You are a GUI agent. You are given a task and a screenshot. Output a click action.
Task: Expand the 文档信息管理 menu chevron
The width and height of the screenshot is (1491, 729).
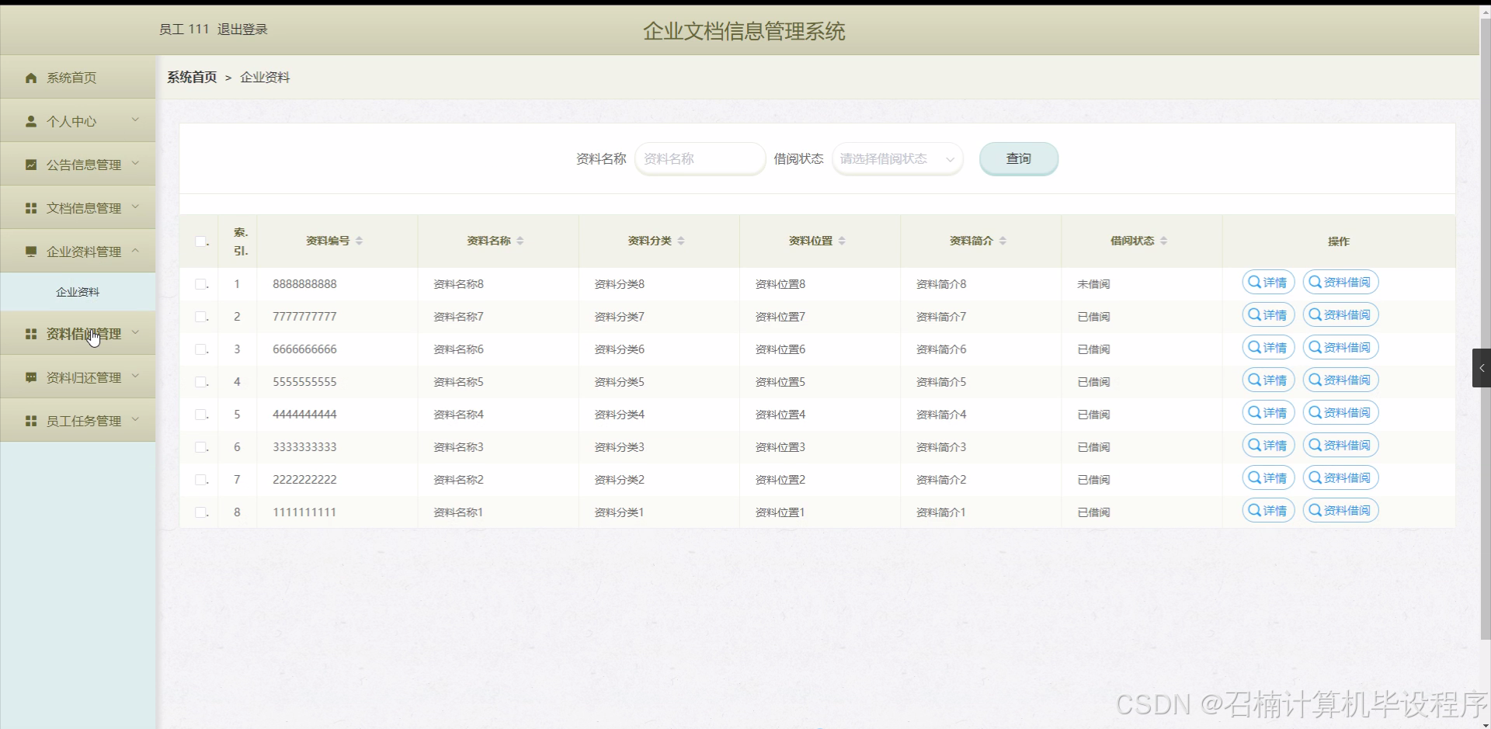tap(135, 207)
